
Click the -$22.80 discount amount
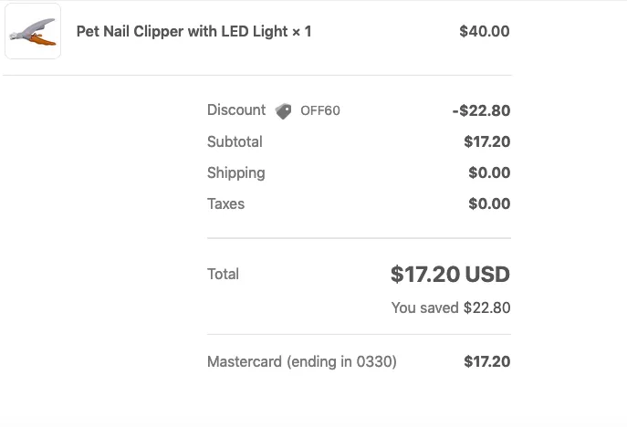(481, 110)
